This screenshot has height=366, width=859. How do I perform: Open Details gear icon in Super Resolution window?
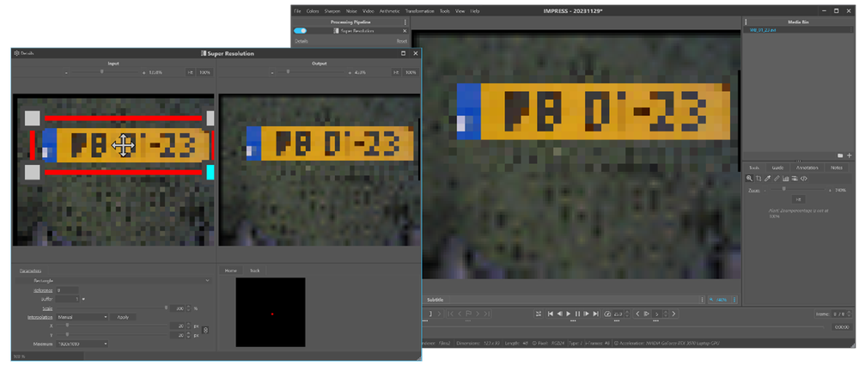point(17,53)
